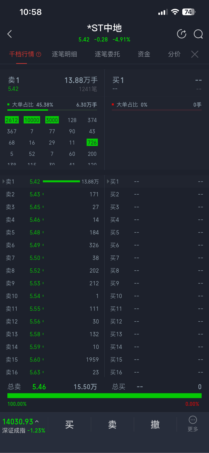Image resolution: width=209 pixels, height=453 pixels.
Task: Tap the 卖2 price 5.43
Action: 35,194
